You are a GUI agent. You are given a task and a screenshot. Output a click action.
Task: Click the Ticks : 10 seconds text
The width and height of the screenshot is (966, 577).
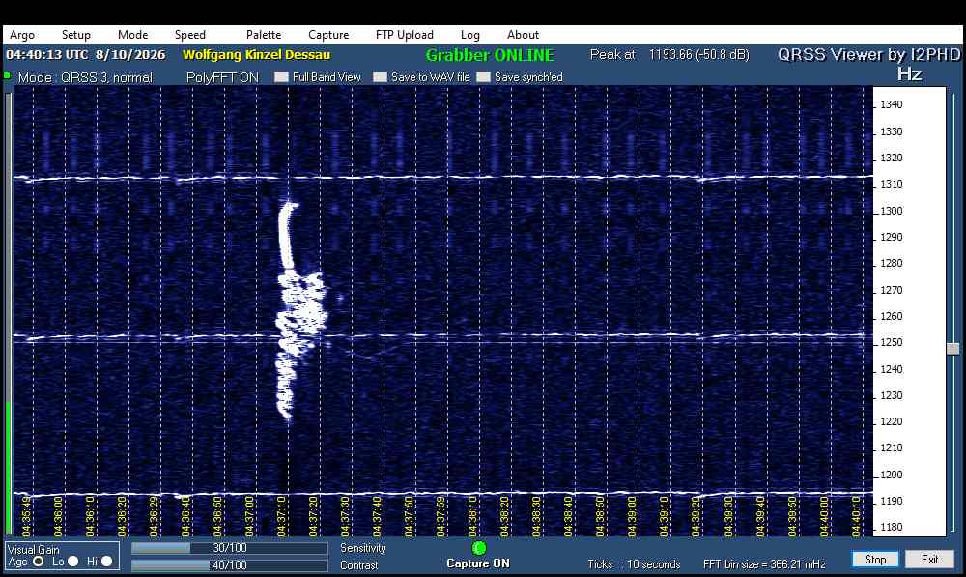(634, 564)
